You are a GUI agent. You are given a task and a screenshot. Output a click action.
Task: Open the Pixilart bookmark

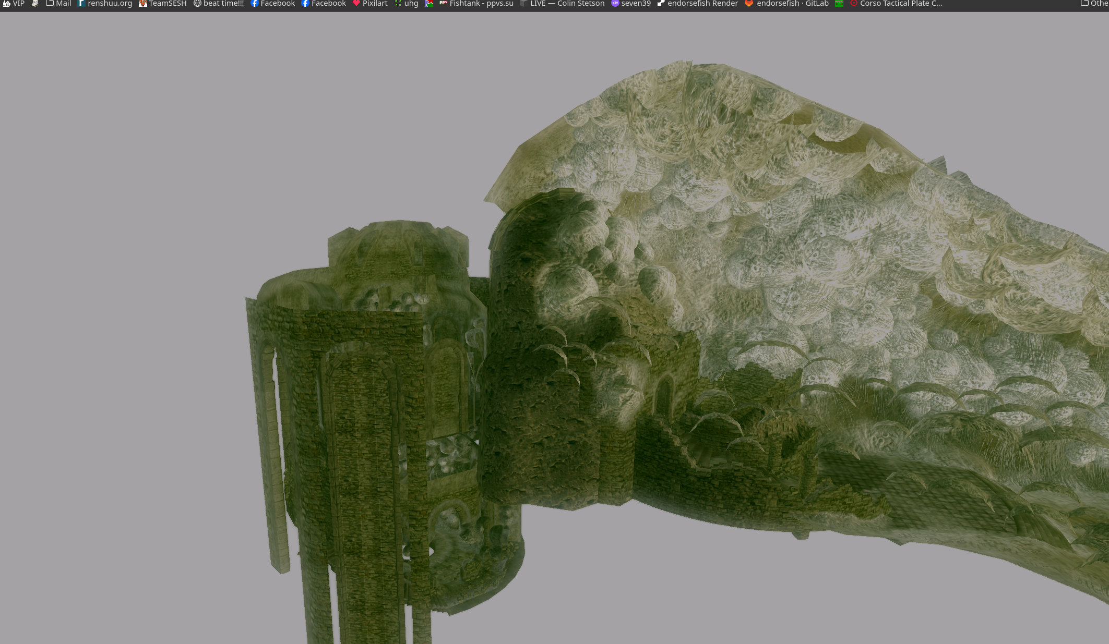click(370, 4)
